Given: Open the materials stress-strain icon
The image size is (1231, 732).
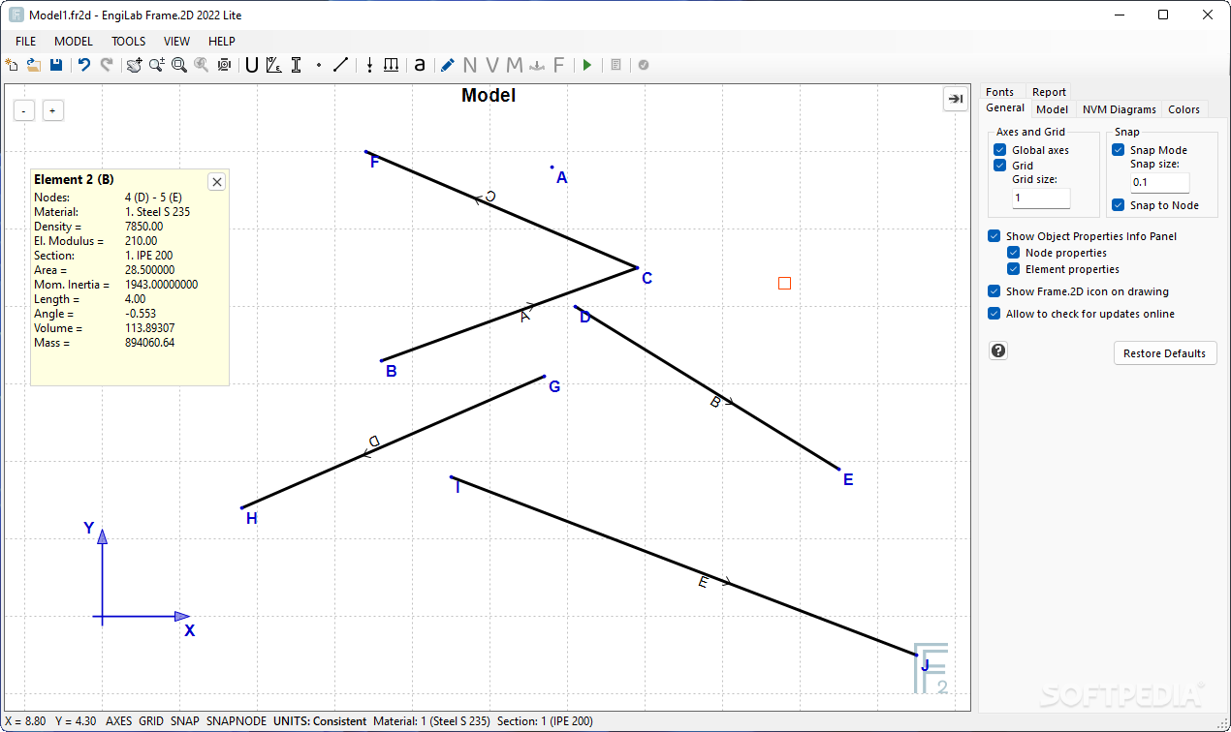Looking at the screenshot, I should click(274, 65).
